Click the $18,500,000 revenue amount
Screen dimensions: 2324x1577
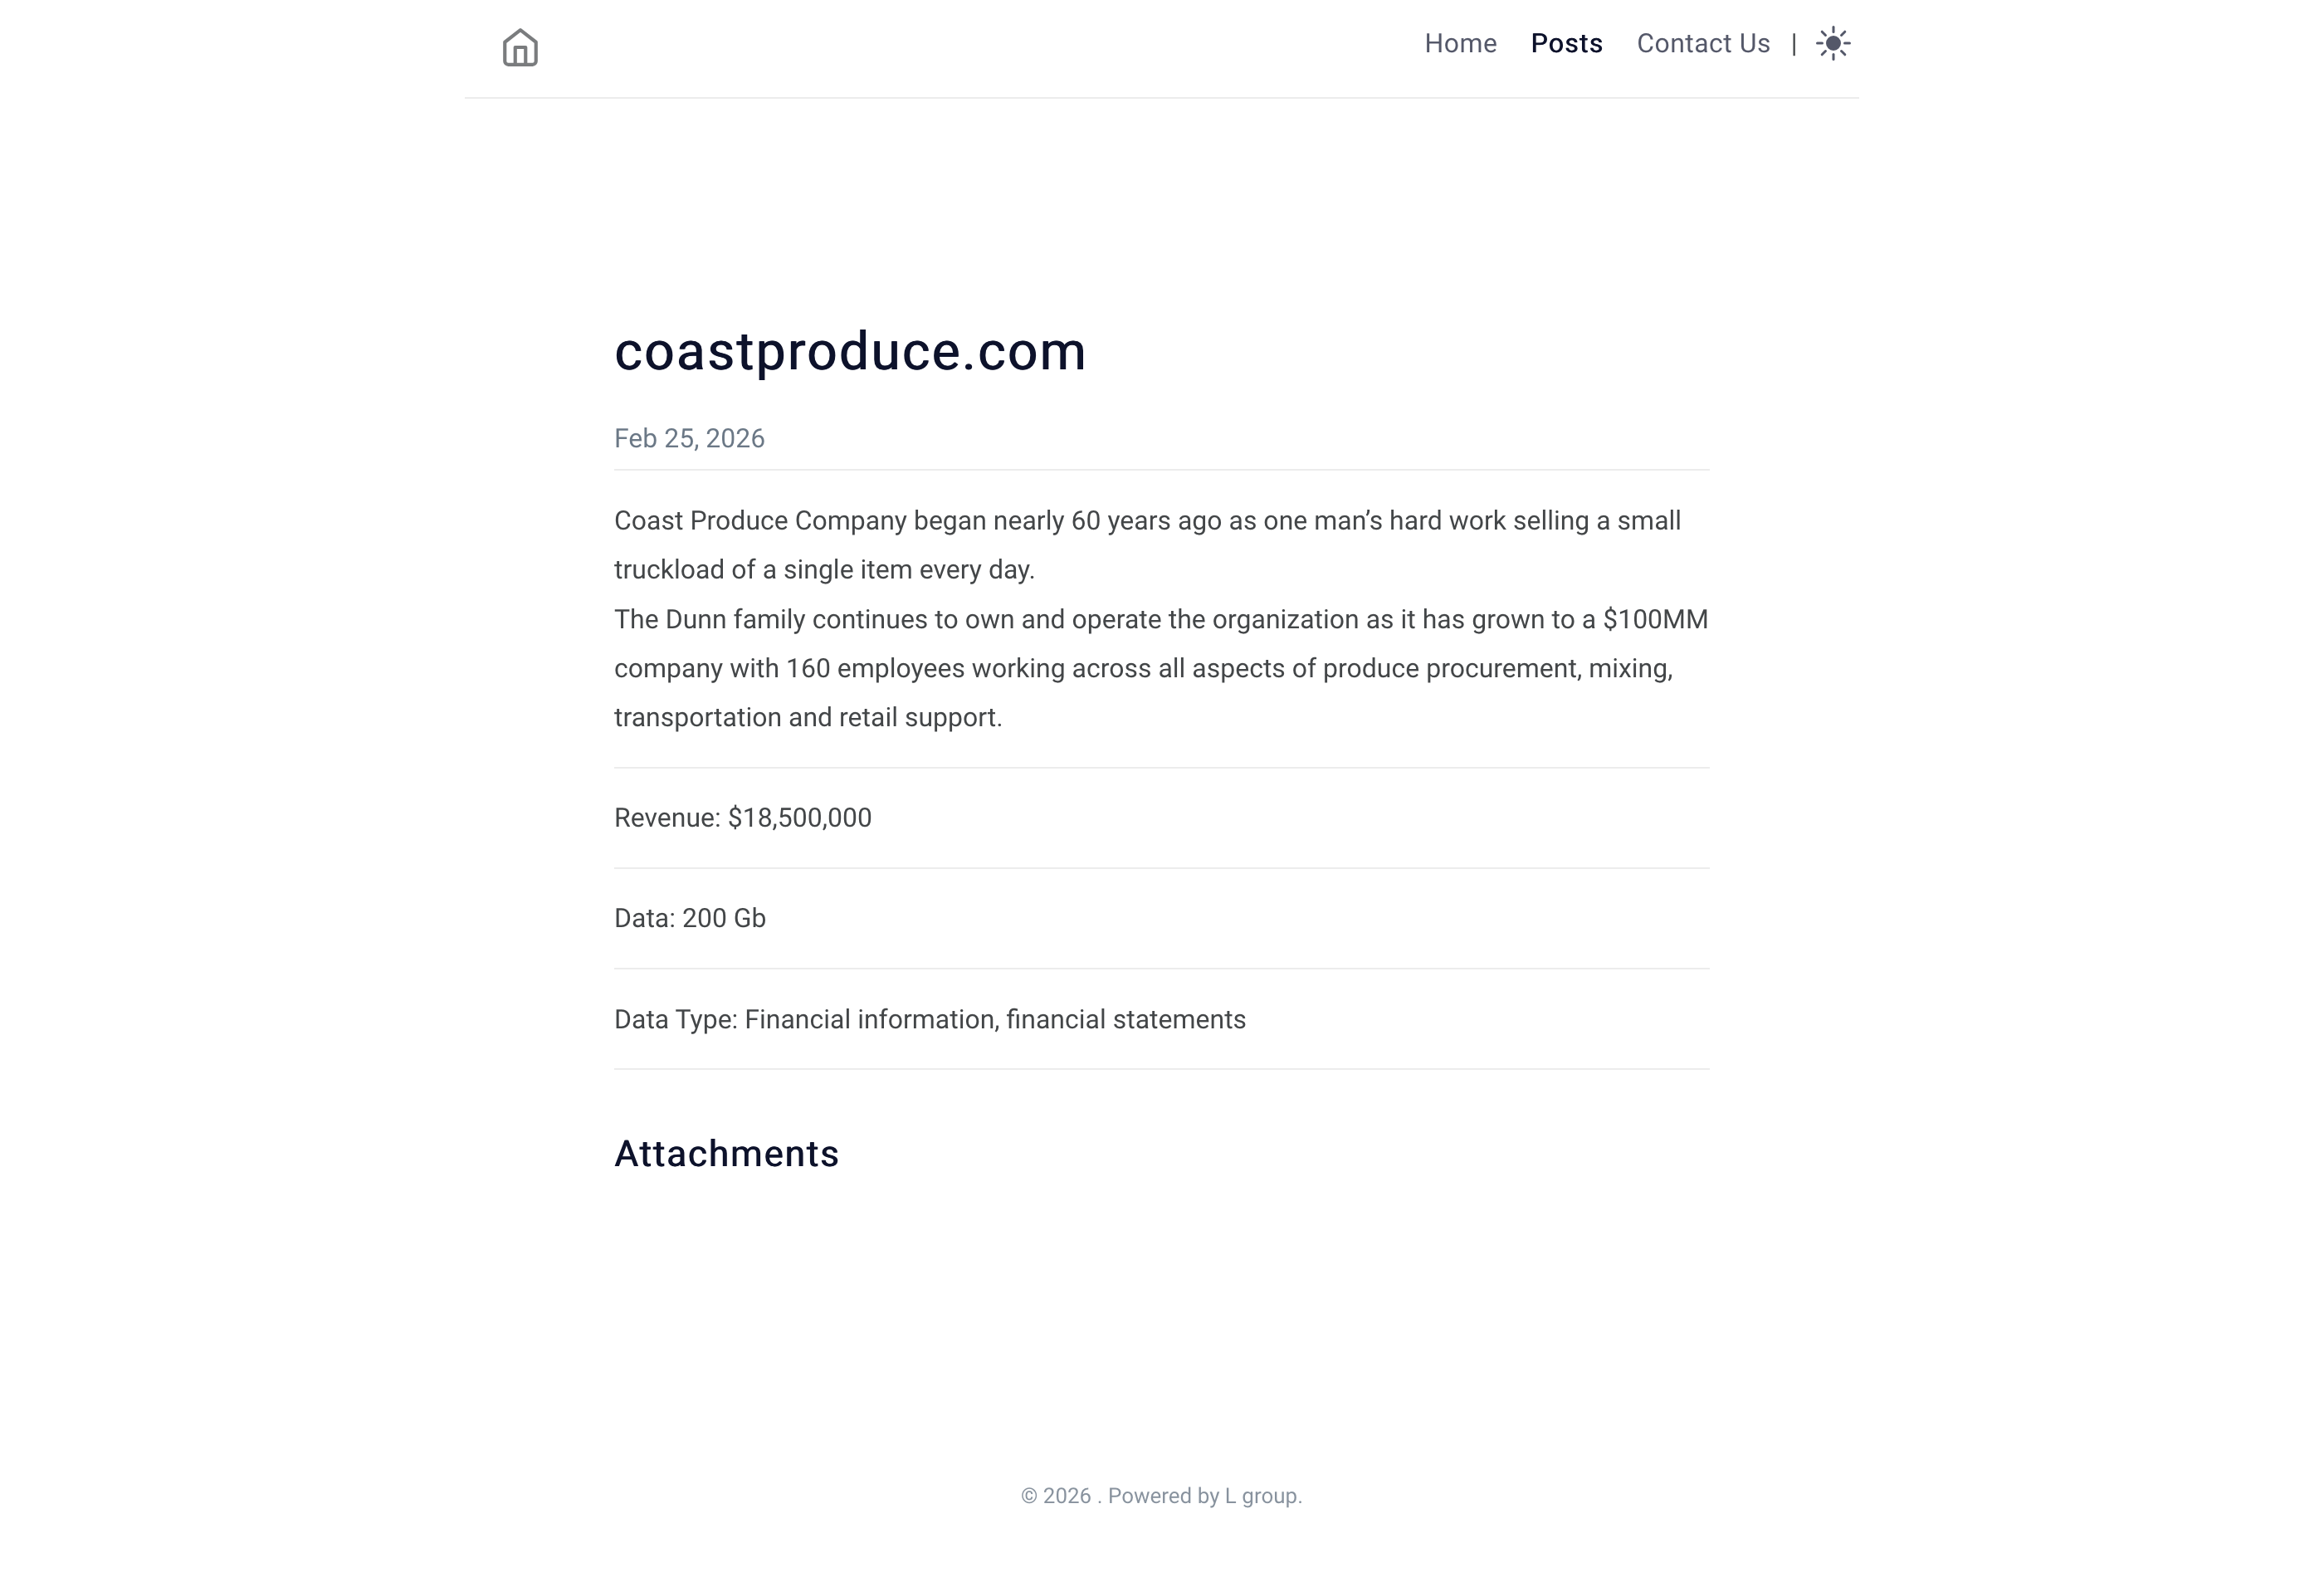[x=799, y=818]
